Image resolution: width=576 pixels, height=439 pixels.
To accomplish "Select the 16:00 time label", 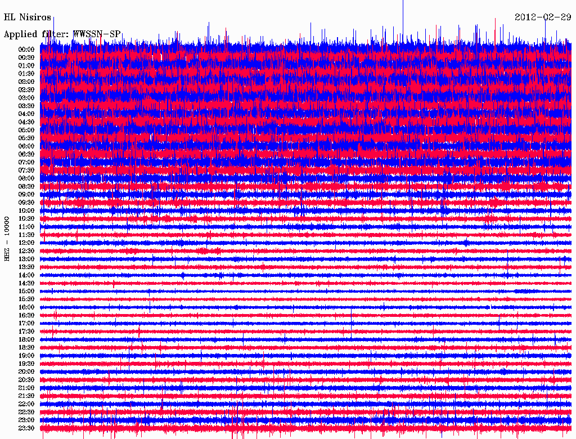I will tap(26, 307).
